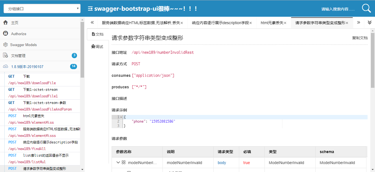Expand the 1.8.9版本-20190107 API group

pos(27,67)
